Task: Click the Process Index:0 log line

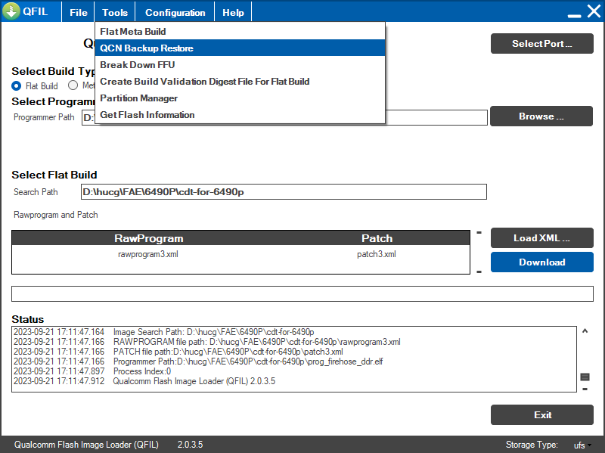Action: coord(92,371)
